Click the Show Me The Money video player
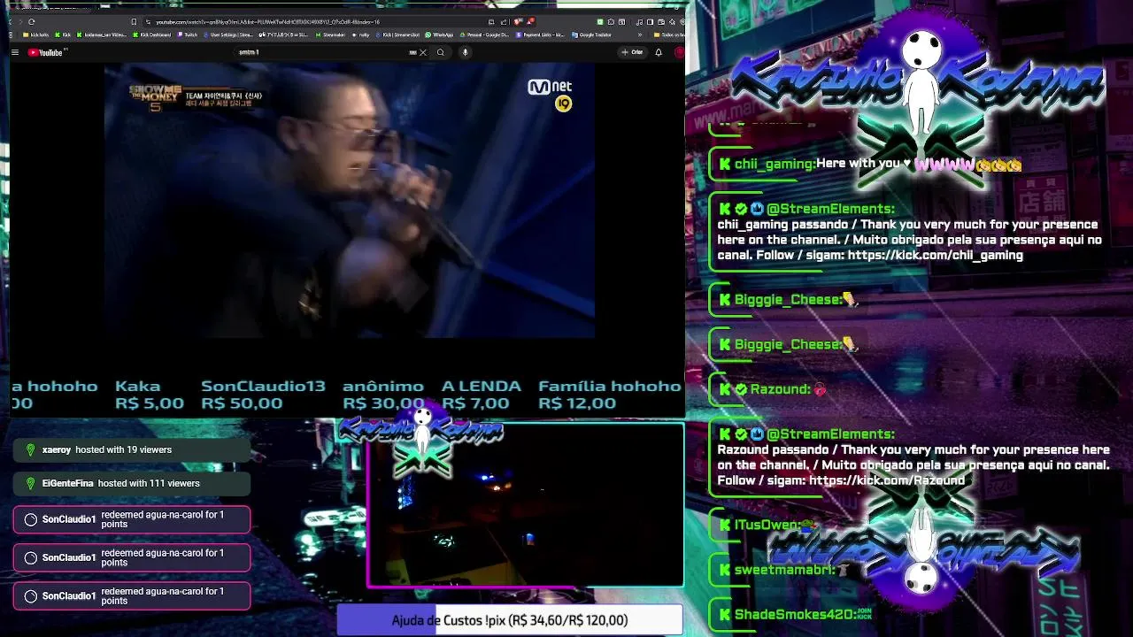Viewport: 1133px width, 637px height. click(x=350, y=201)
